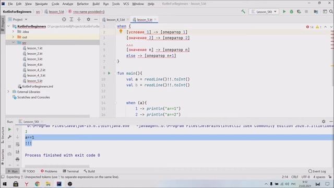Collapse the KotlinForBeginners root node
This screenshot has width=334, height=188.
[8, 26]
